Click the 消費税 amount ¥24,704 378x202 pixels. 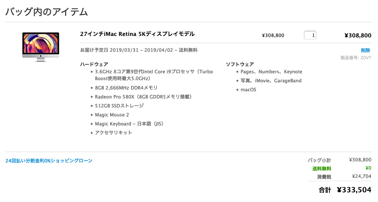[361, 176]
